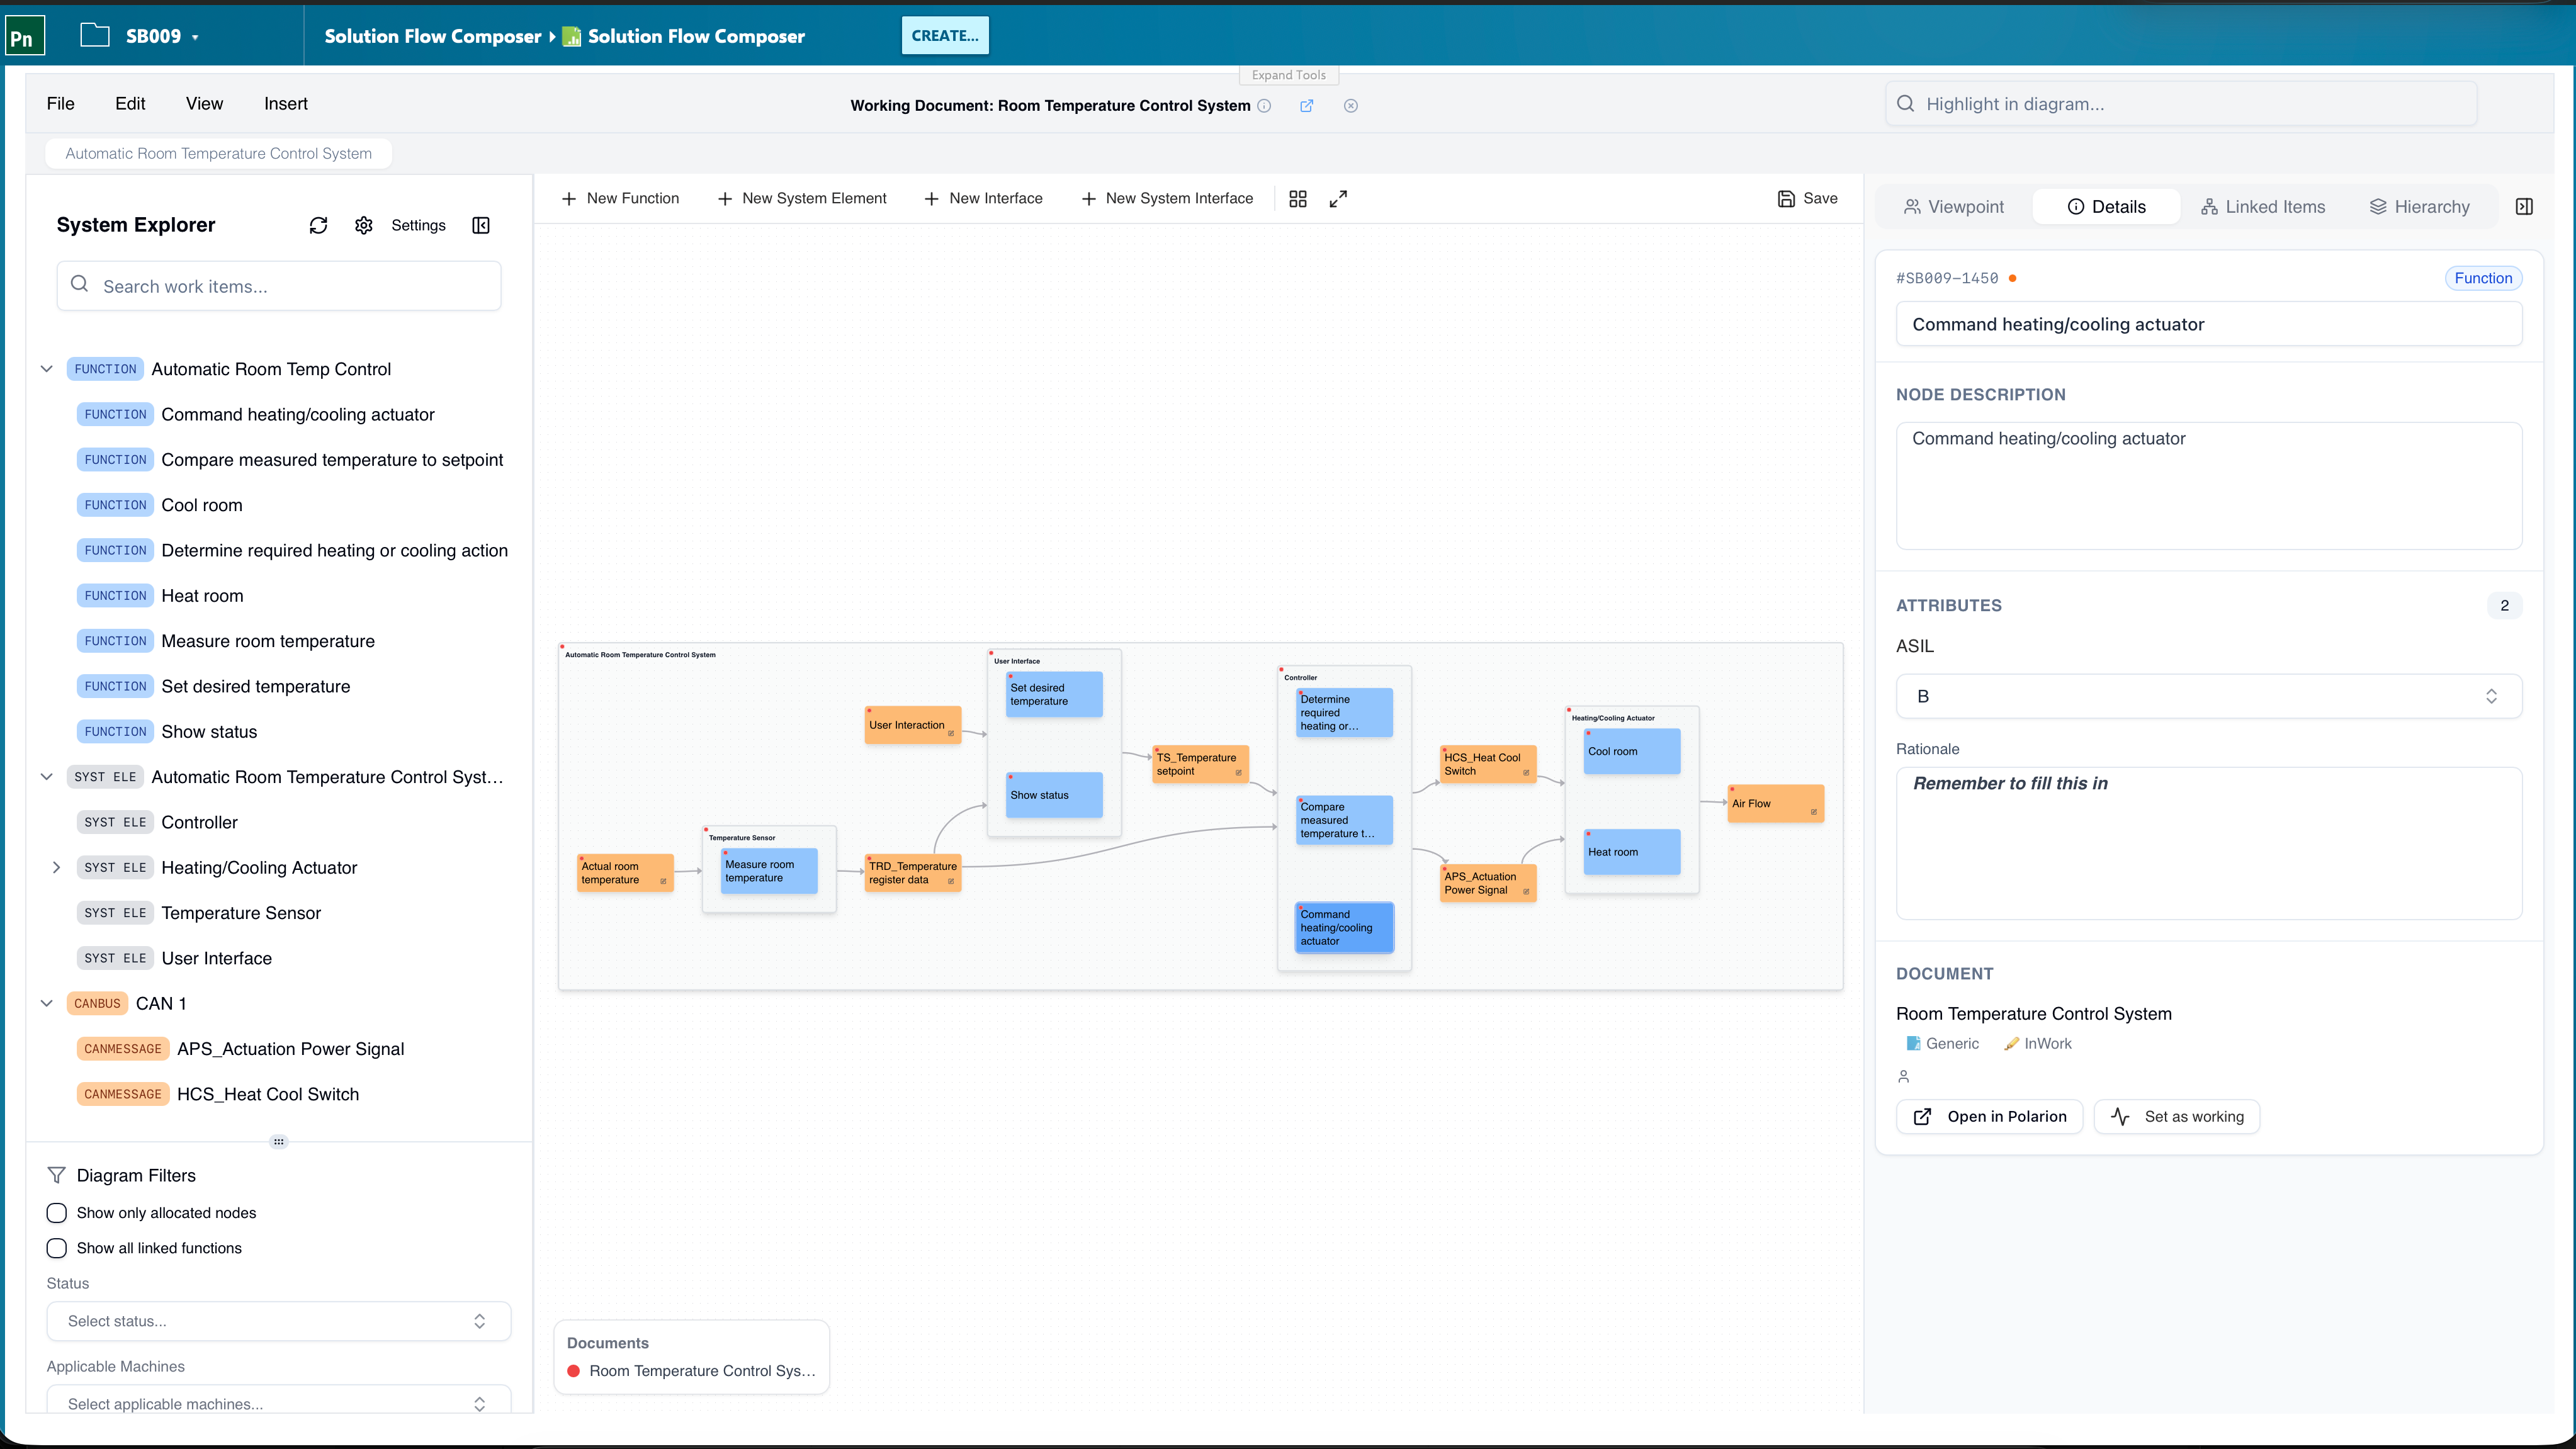Click link icon on Actual room temperature node

(x=663, y=882)
